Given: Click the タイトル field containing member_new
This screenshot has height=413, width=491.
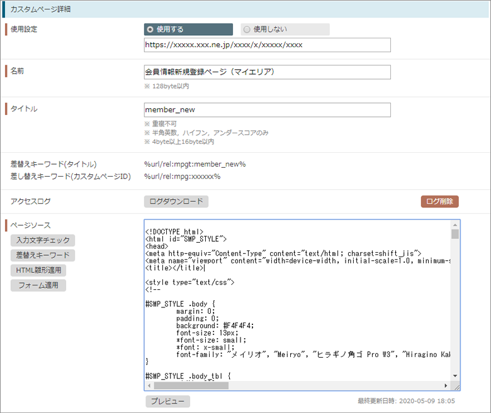Looking at the screenshot, I should click(x=267, y=110).
